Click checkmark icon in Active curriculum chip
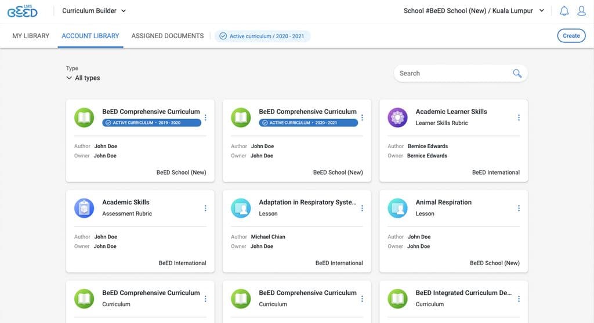Image resolution: width=594 pixels, height=323 pixels. [x=223, y=36]
